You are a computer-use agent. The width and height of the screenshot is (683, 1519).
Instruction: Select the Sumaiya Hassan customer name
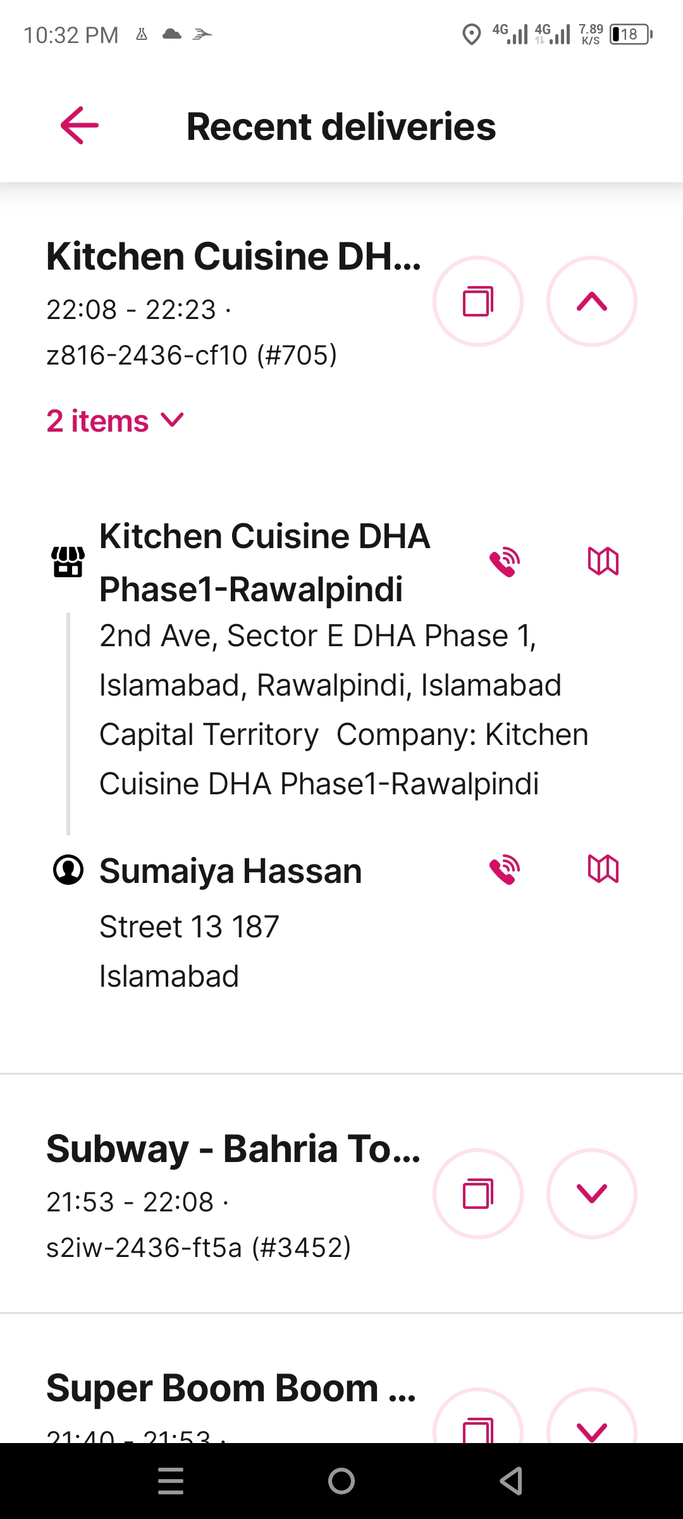coord(231,871)
